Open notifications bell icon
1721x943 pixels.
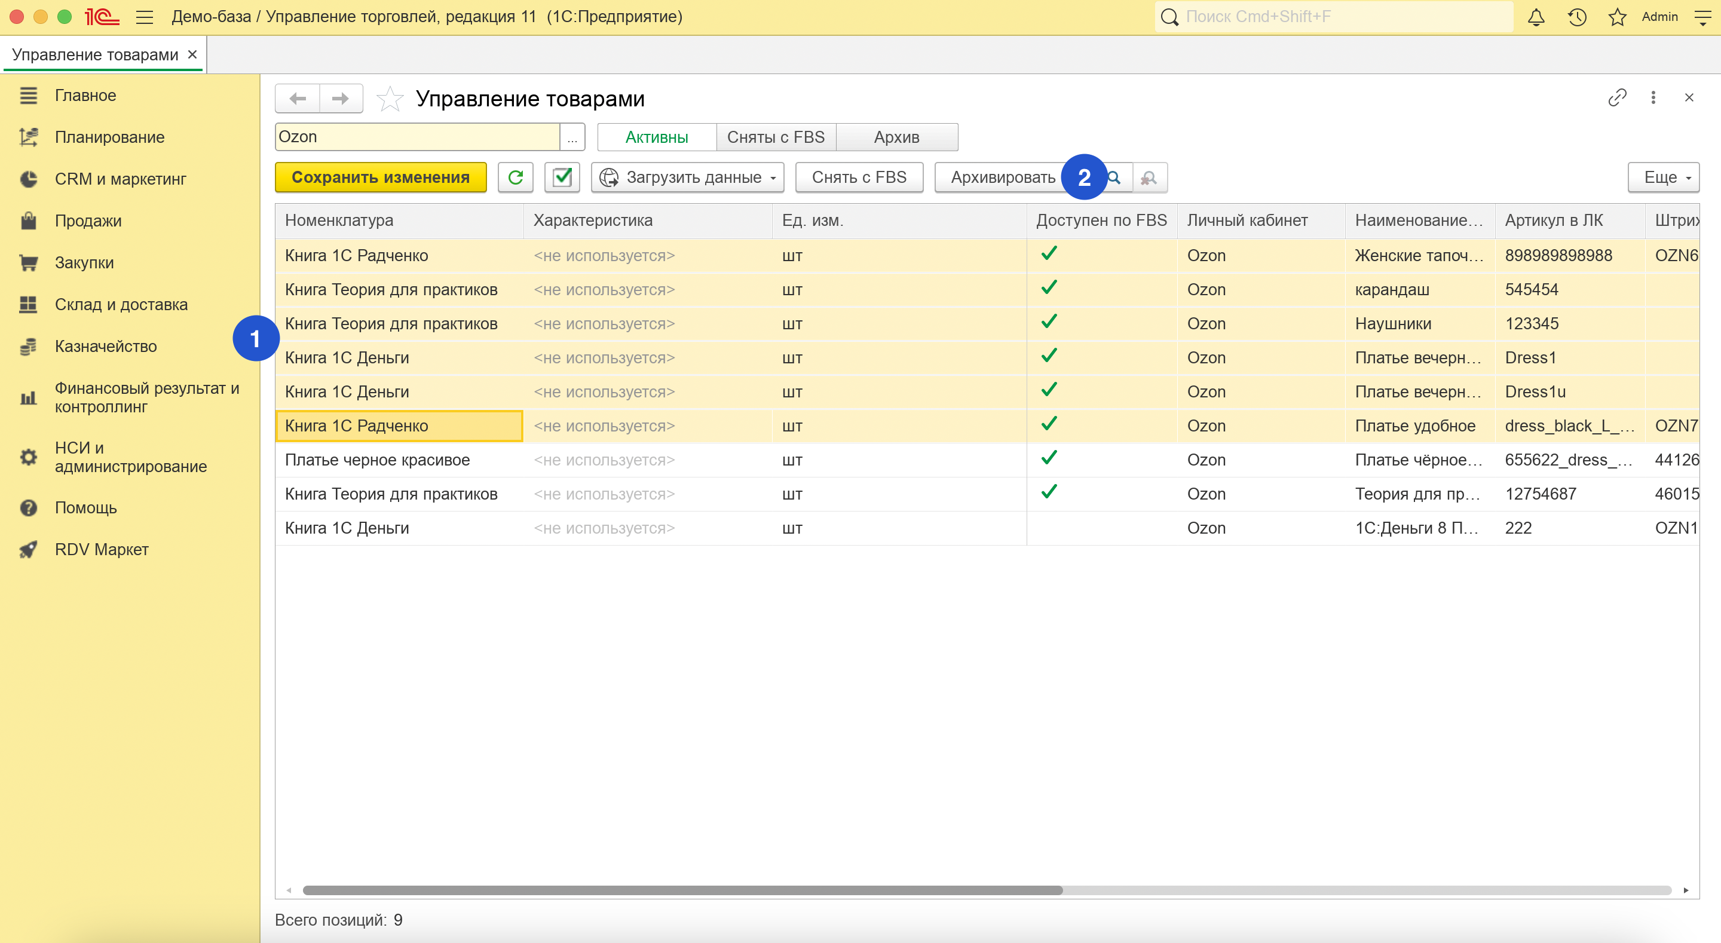tap(1535, 17)
